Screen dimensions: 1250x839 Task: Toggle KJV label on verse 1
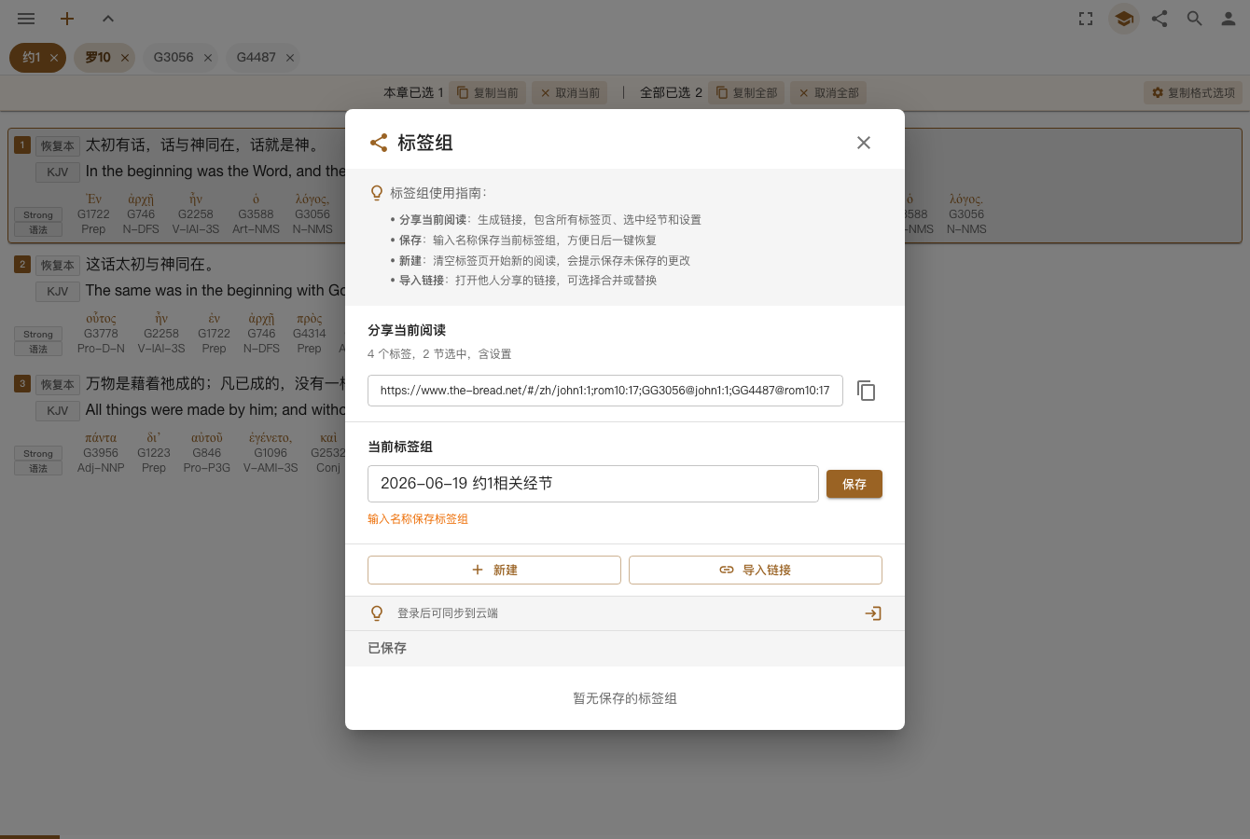click(58, 172)
